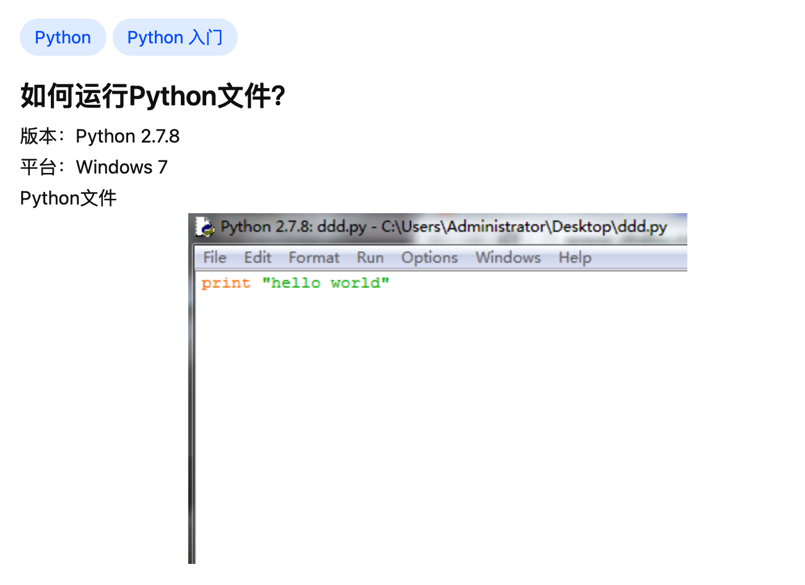Click the Python文件 caption text

click(68, 198)
